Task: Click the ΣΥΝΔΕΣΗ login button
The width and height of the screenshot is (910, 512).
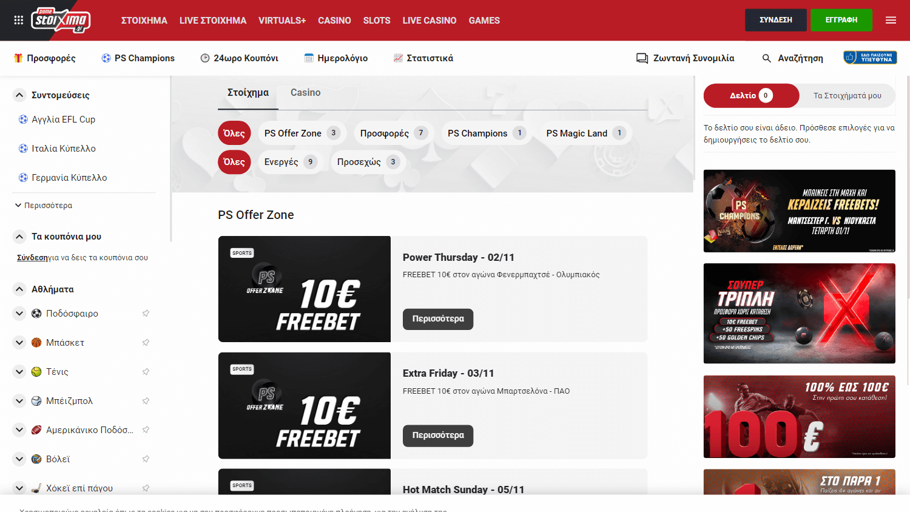Action: pyautogui.click(x=776, y=20)
